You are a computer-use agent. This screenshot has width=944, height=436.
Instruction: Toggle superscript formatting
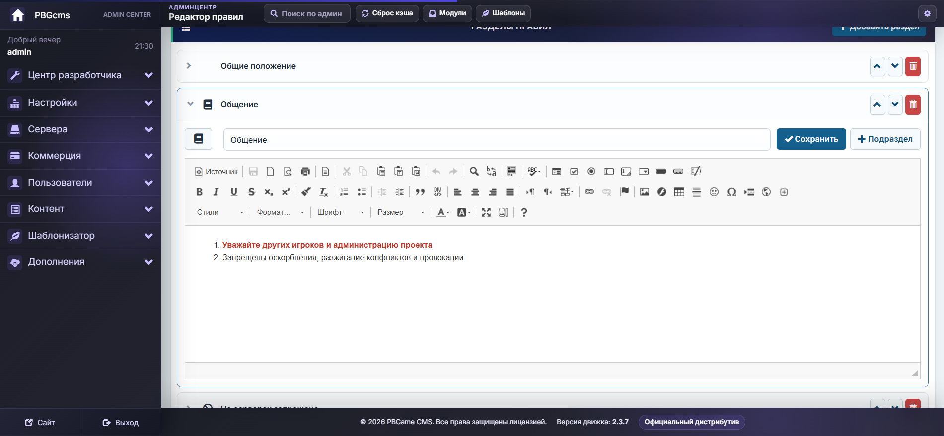286,192
